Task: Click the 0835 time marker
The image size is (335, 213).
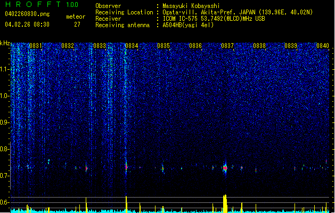Action: 164,46
